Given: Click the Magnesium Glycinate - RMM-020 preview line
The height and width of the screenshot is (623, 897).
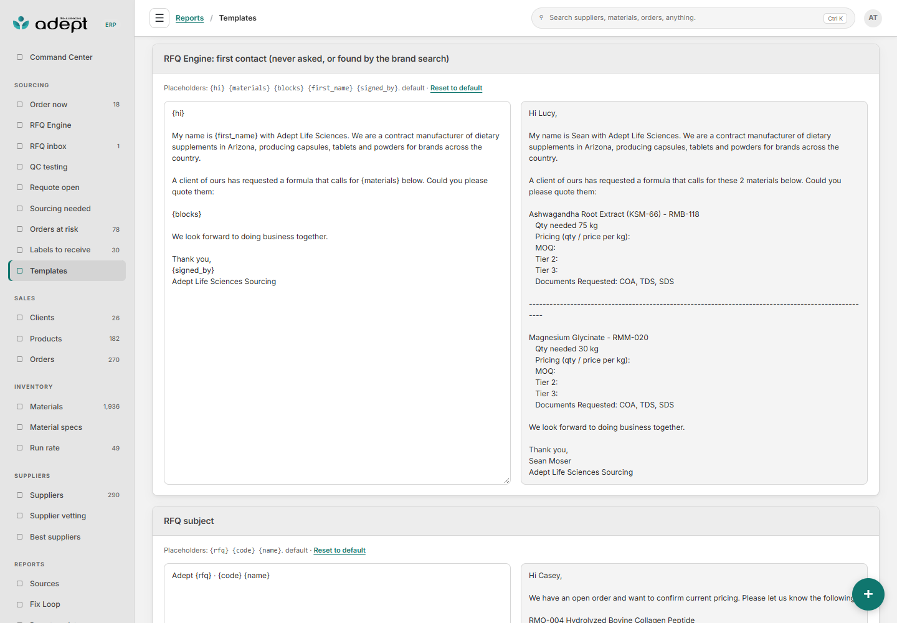Looking at the screenshot, I should (x=589, y=338).
